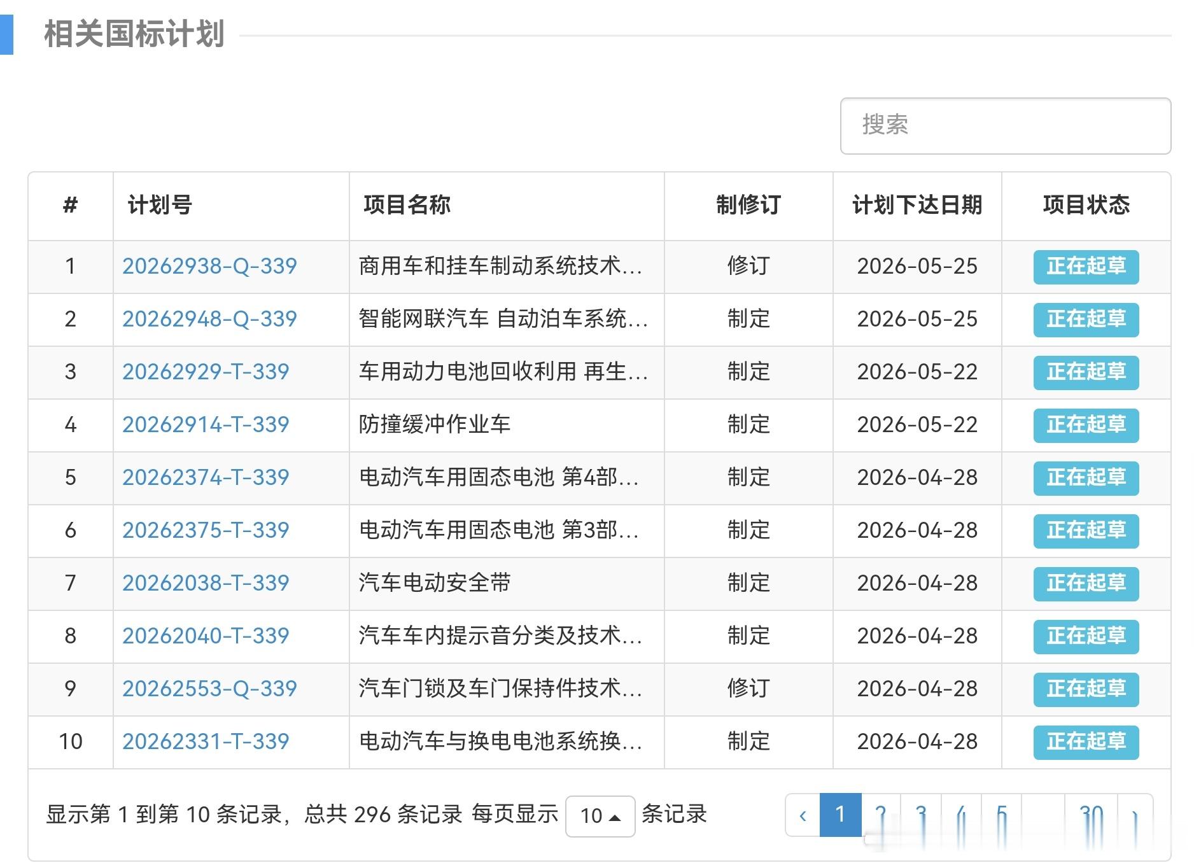Open plan link 20262948-Q-339
The width and height of the screenshot is (1194, 863).
[209, 319]
